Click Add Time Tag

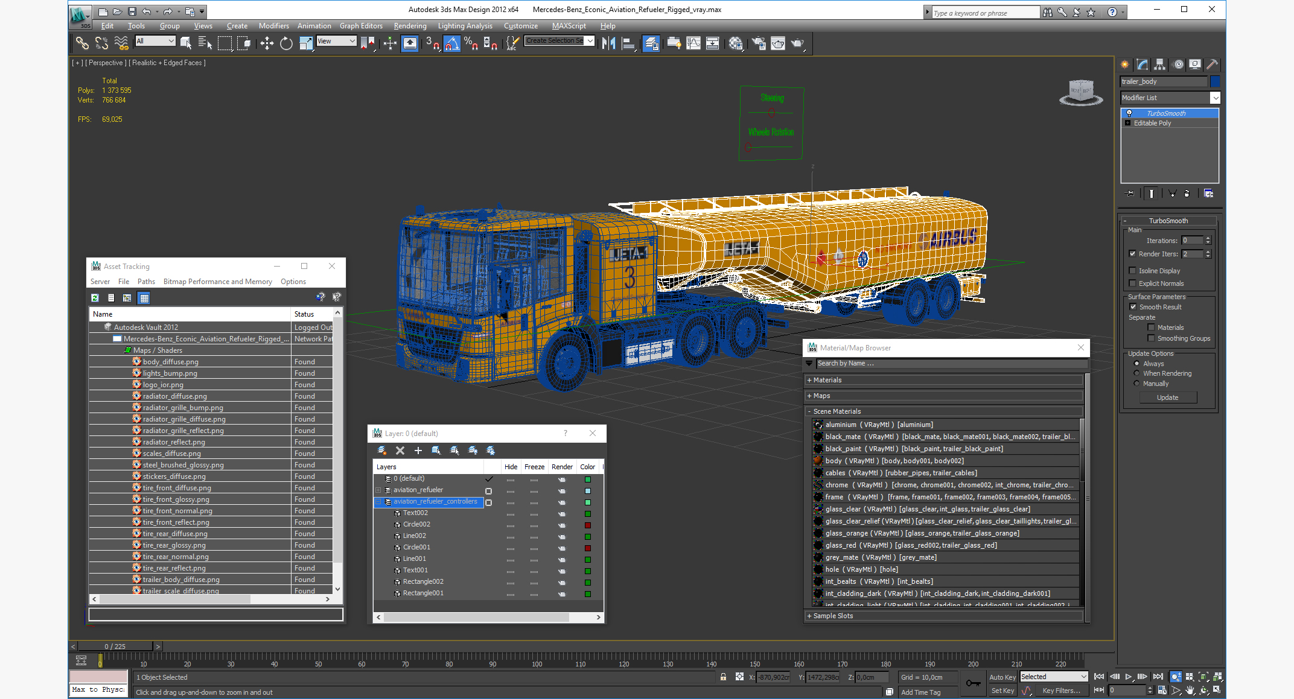pyautogui.click(x=920, y=692)
